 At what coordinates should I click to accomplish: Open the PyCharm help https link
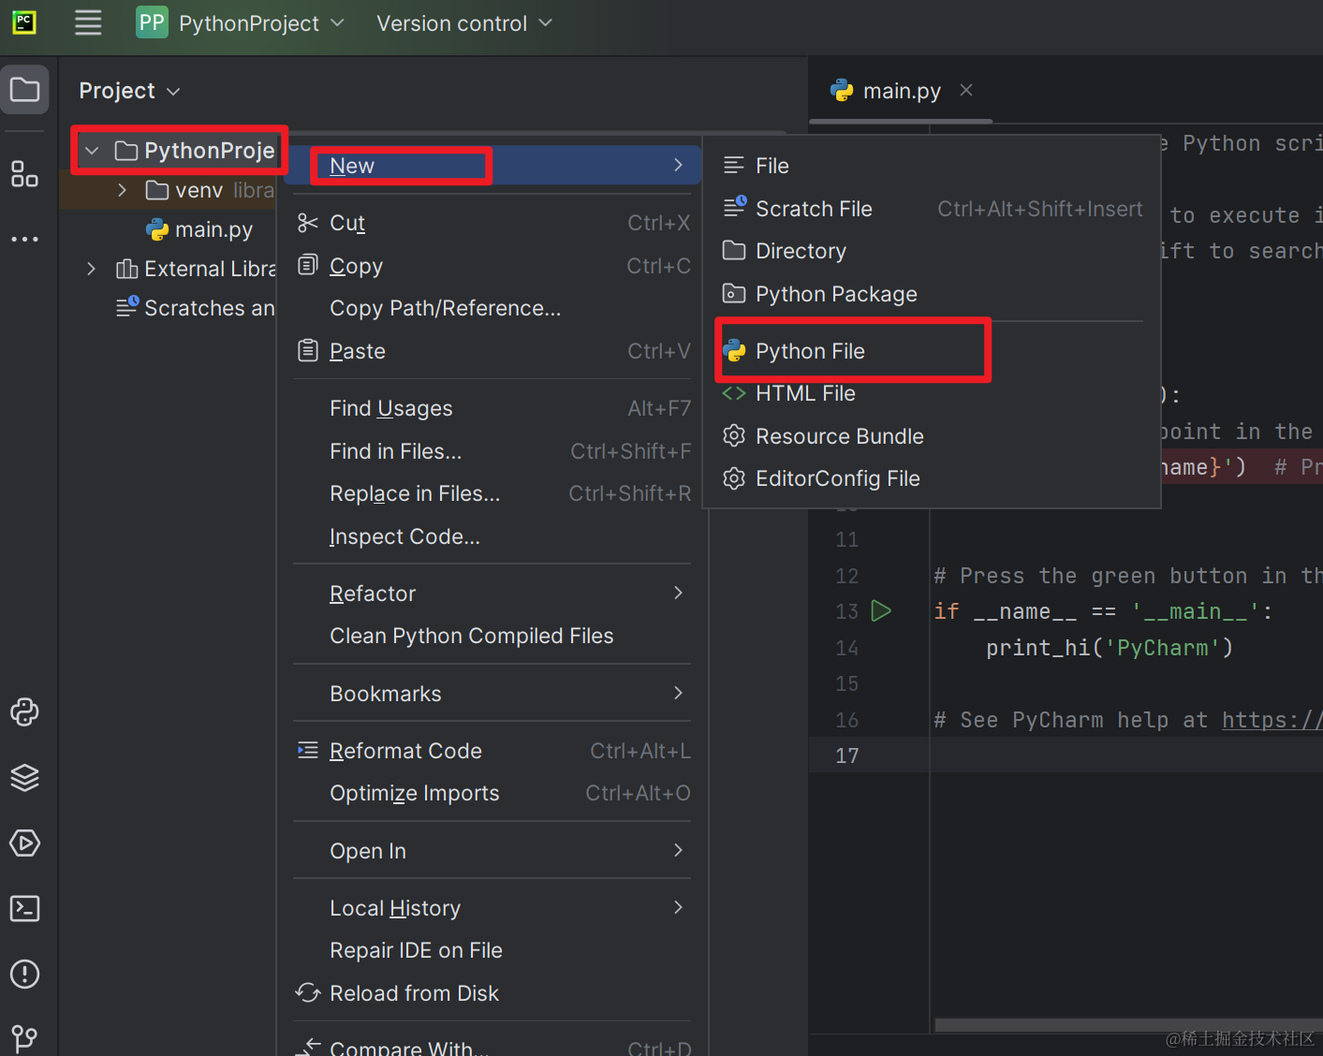[x=1272, y=720]
